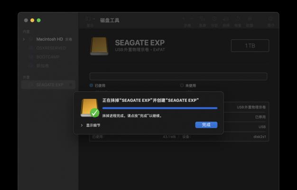Screen dimensions: 297x190
Task: Select BOOTCAMP volume in sidebar
Action: point(48,57)
